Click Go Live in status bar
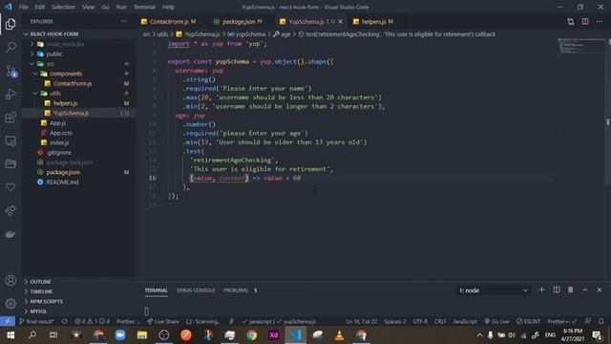This screenshot has width=611, height=344. click(x=496, y=321)
